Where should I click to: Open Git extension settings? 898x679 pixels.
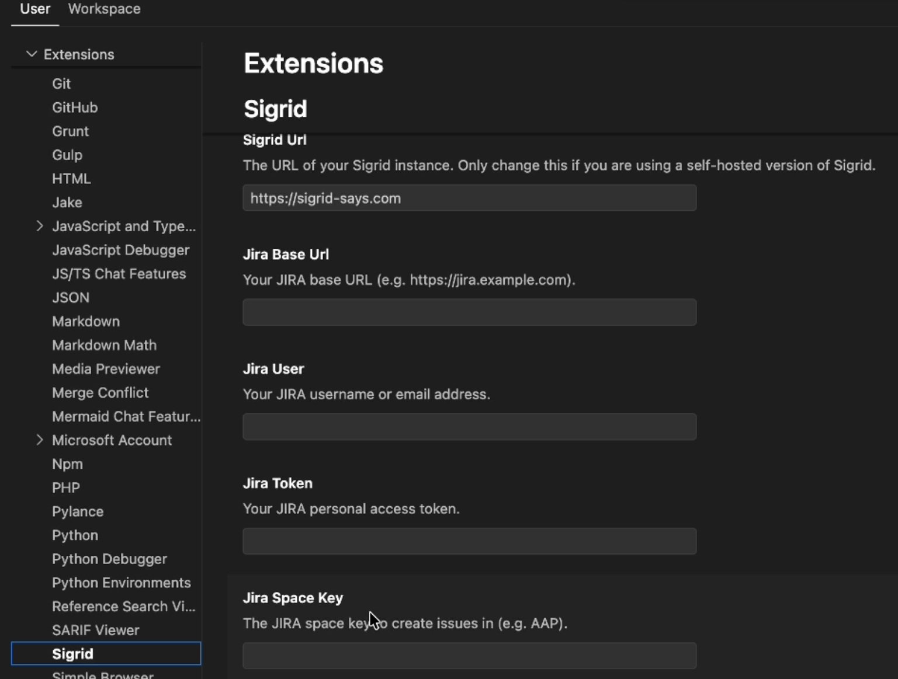click(61, 83)
